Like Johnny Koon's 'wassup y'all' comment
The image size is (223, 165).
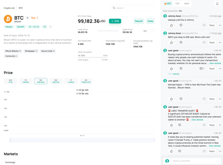tap(172, 25)
